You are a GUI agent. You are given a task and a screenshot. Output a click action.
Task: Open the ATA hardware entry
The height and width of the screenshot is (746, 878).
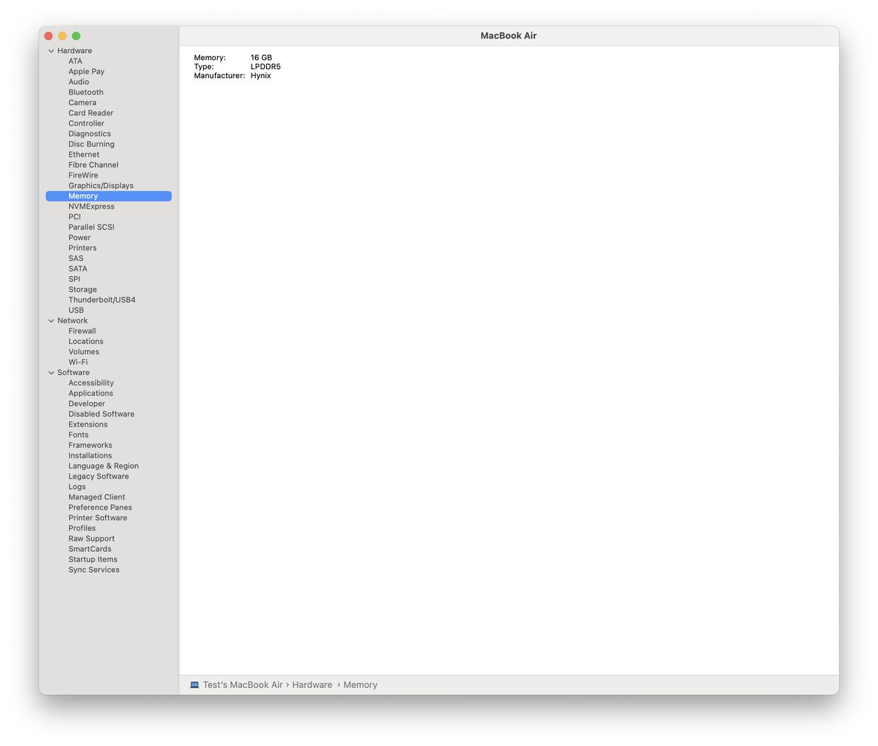75,61
